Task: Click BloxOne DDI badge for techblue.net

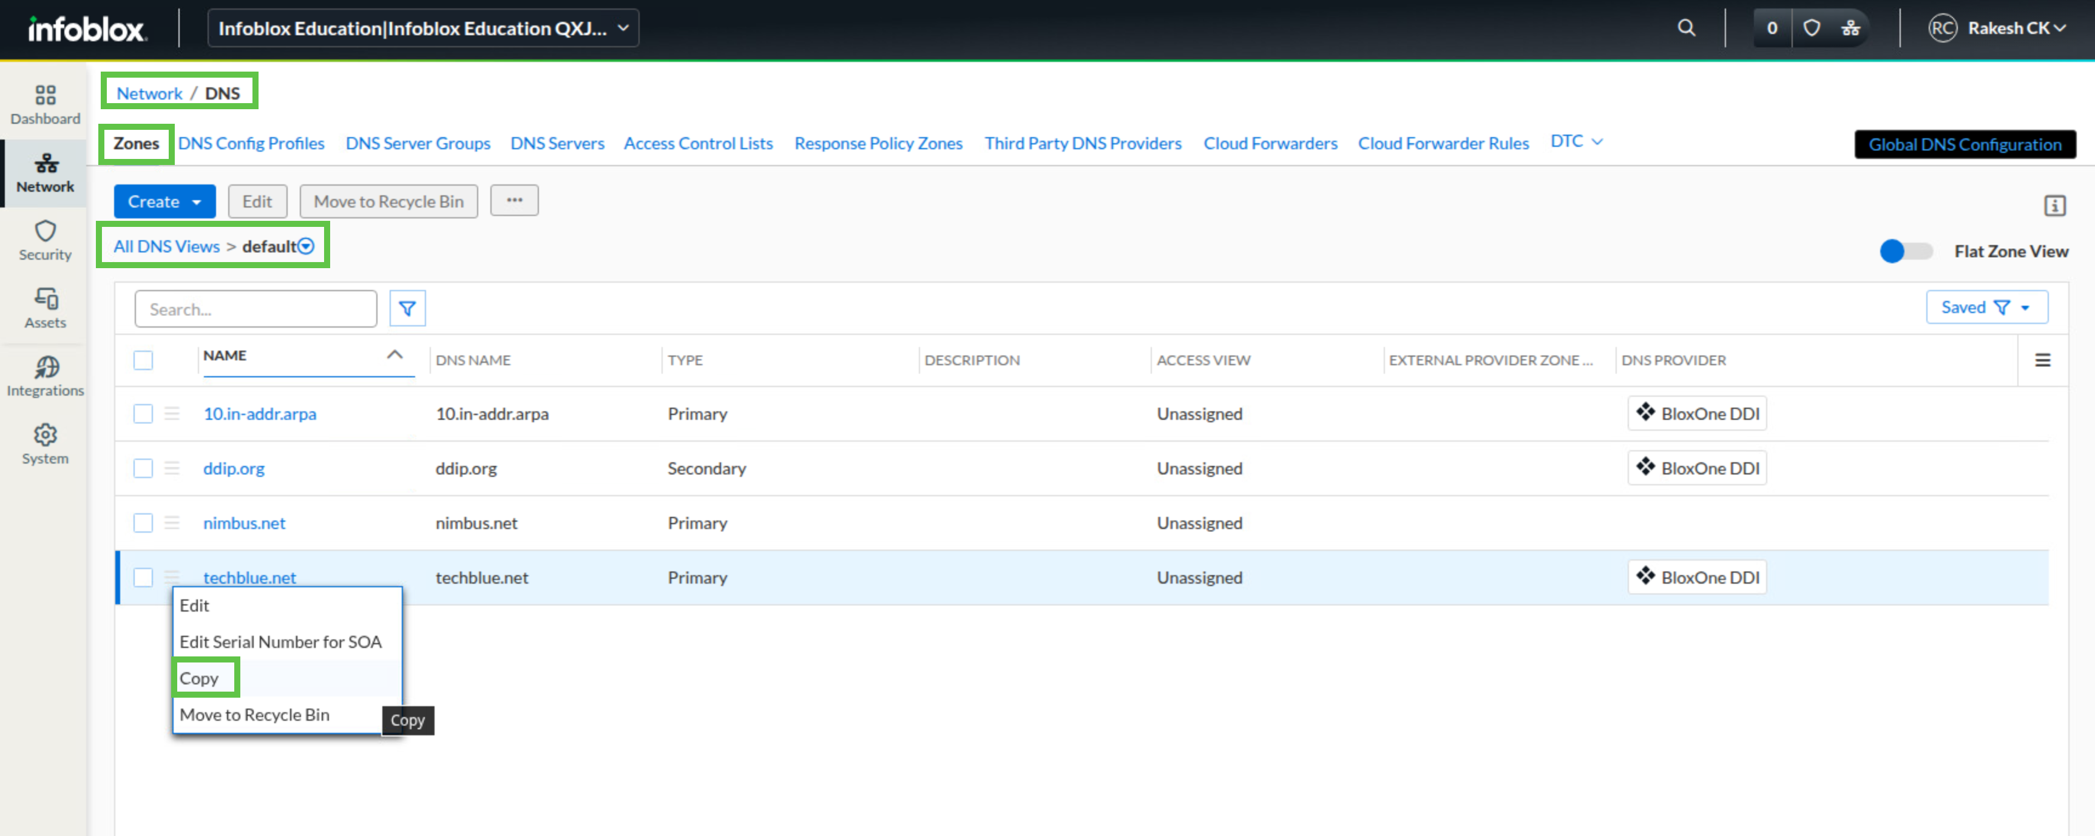Action: pyautogui.click(x=1696, y=576)
